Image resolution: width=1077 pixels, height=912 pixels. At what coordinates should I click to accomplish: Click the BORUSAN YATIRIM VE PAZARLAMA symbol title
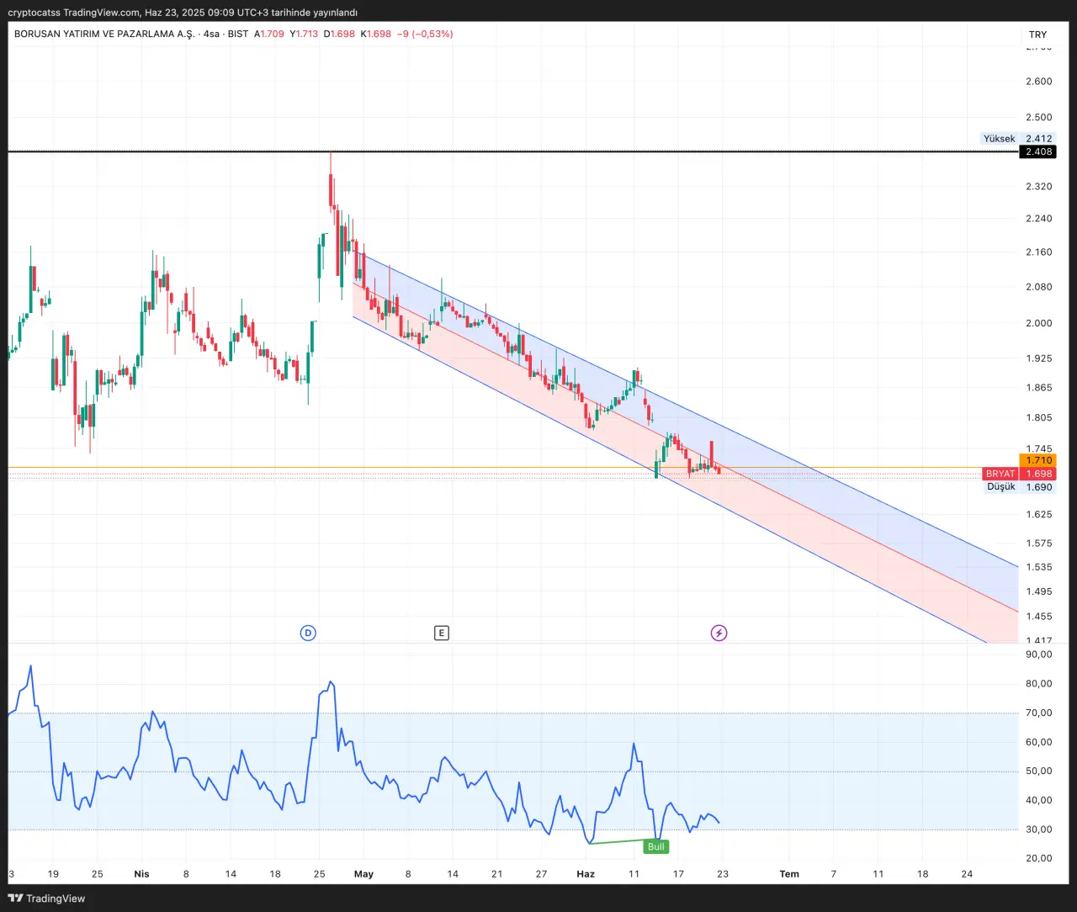click(104, 34)
